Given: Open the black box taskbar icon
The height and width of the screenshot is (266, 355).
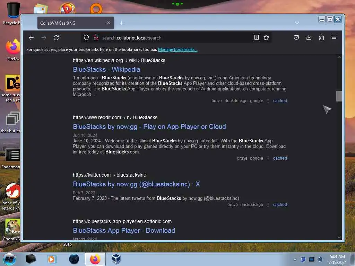Looking at the screenshot, I should point(31,259).
